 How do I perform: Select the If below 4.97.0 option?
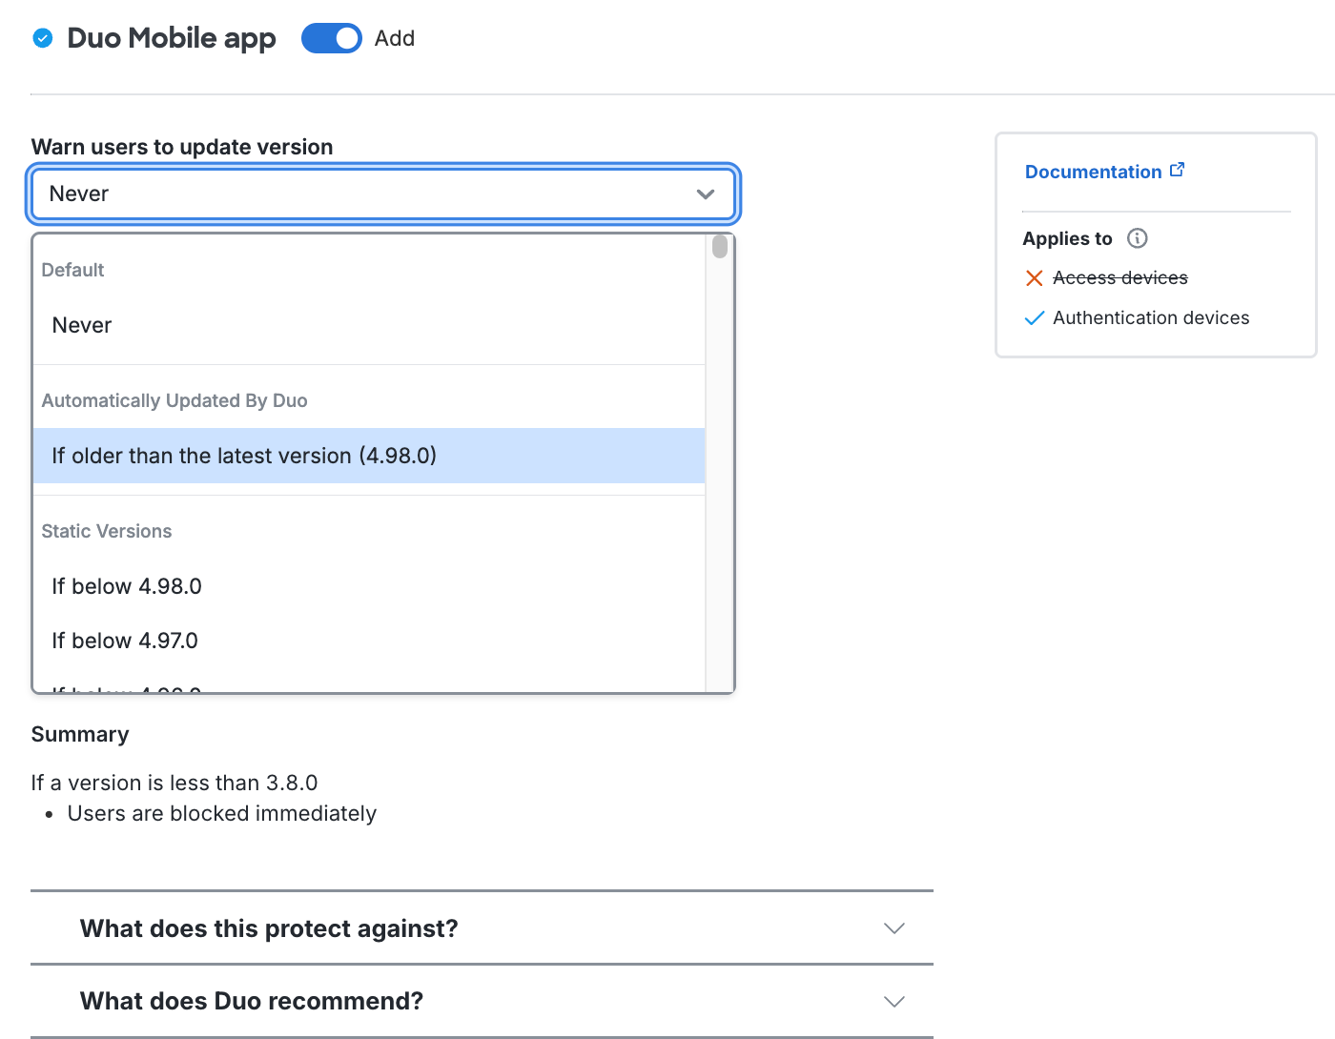(x=124, y=640)
